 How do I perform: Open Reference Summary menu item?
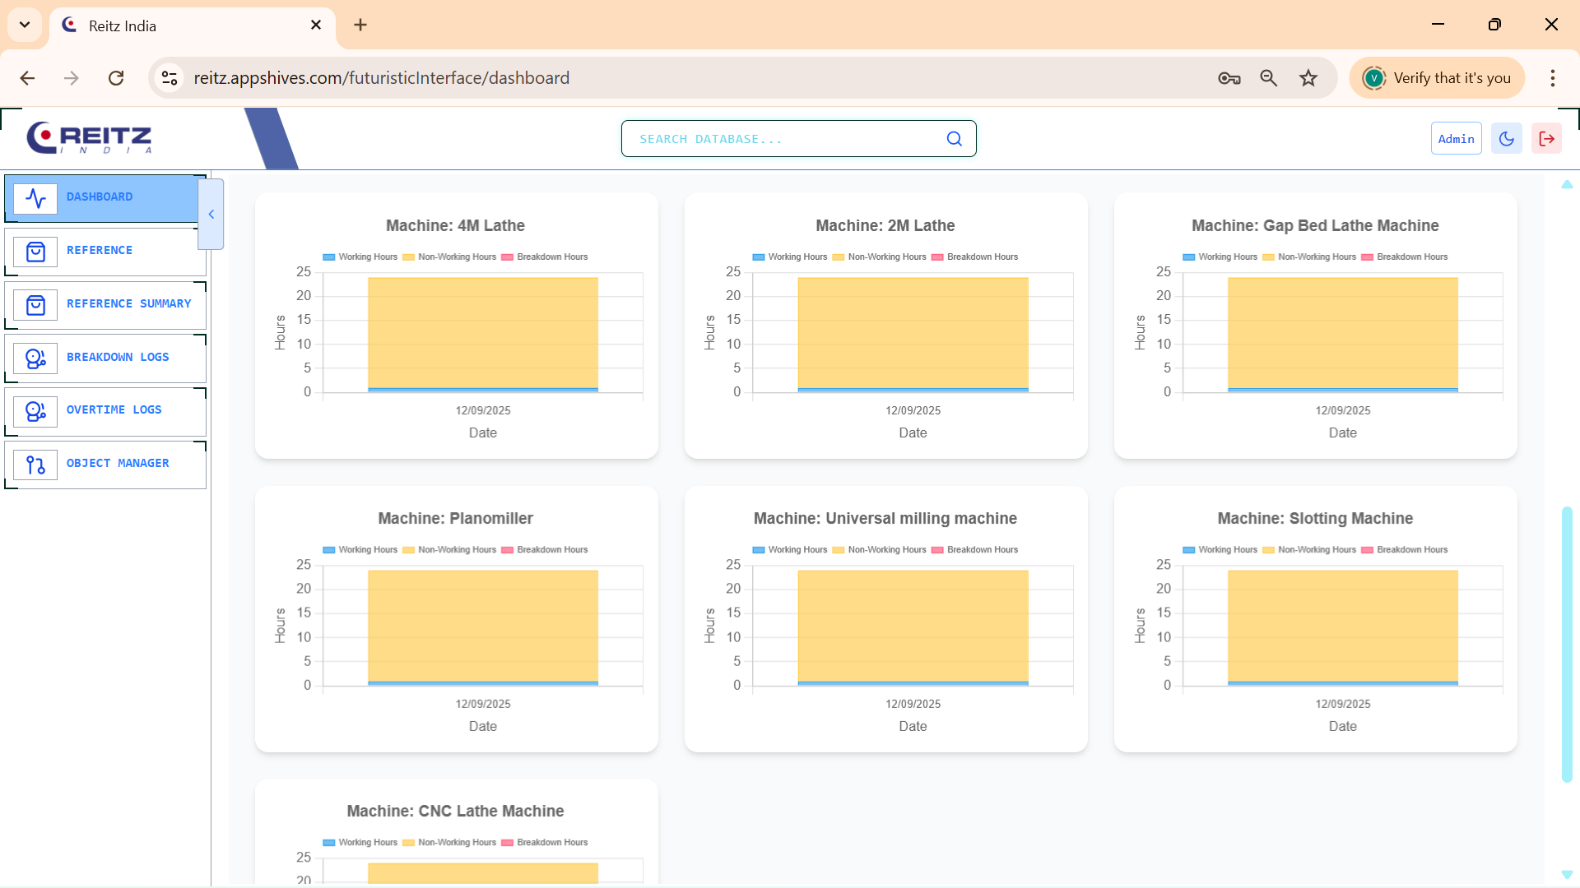128,304
